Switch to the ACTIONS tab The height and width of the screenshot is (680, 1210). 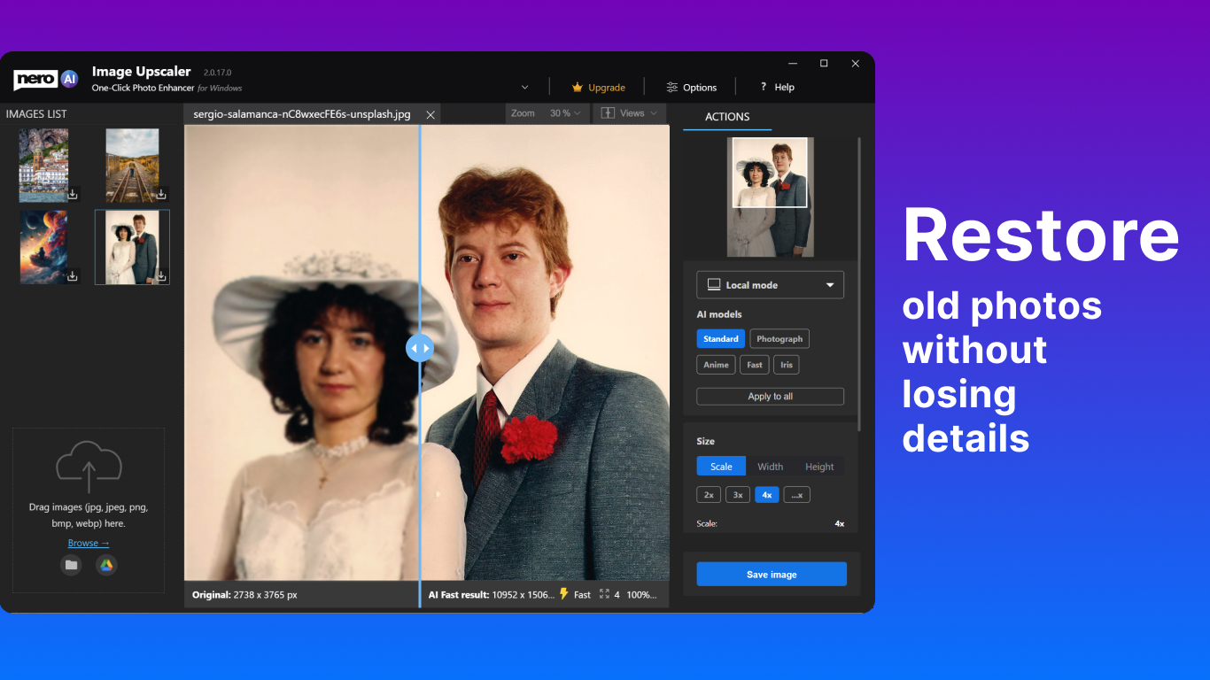726,116
